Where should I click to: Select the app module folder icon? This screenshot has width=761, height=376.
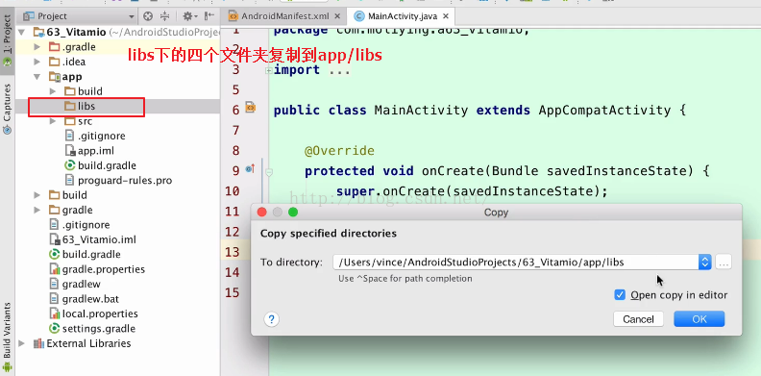coord(55,77)
